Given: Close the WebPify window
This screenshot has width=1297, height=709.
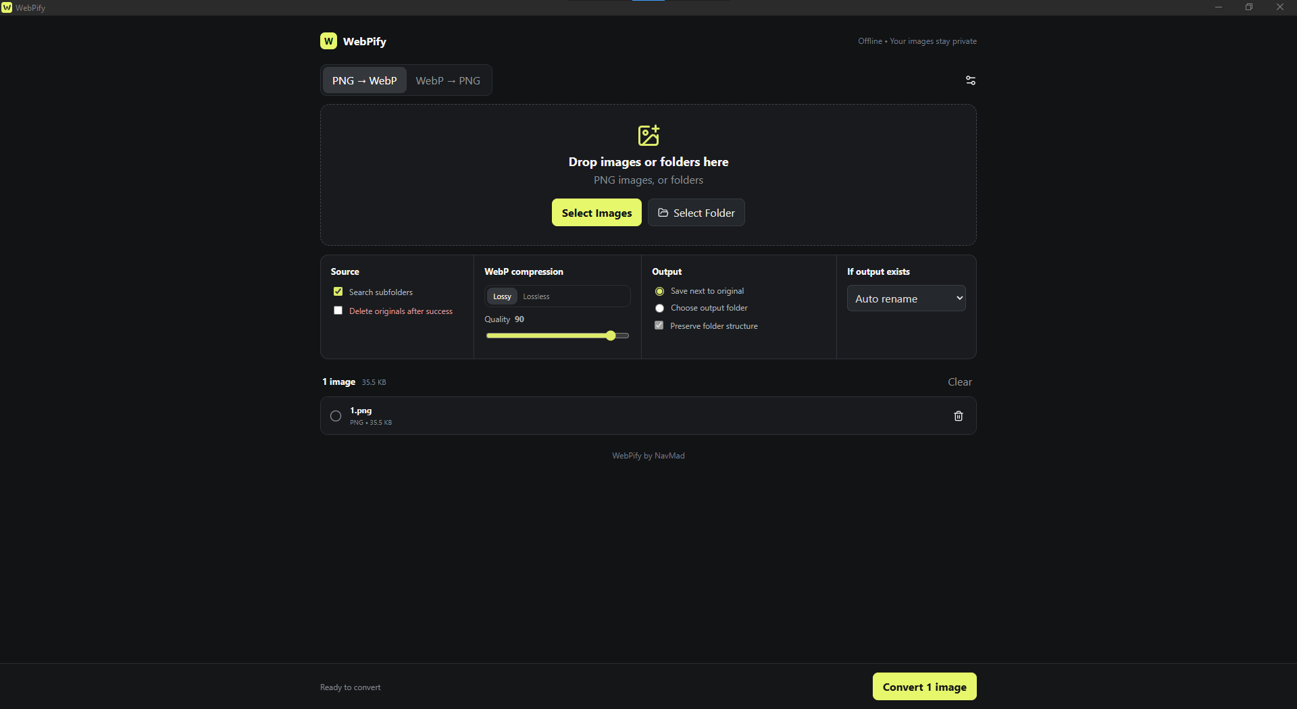Looking at the screenshot, I should tap(1280, 7).
